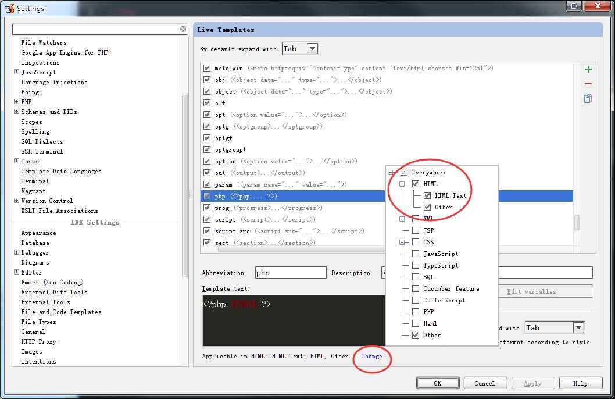Image resolution: width=615 pixels, height=399 pixels.
Task: Select Language Injections in settings tree
Action: pos(54,82)
